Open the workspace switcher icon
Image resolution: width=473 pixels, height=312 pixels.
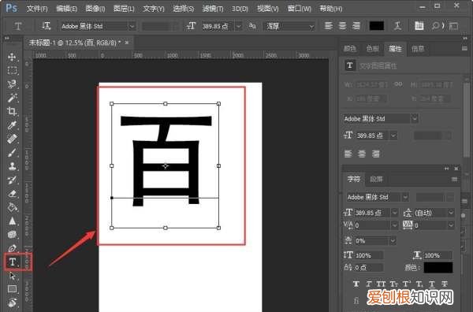point(453,26)
